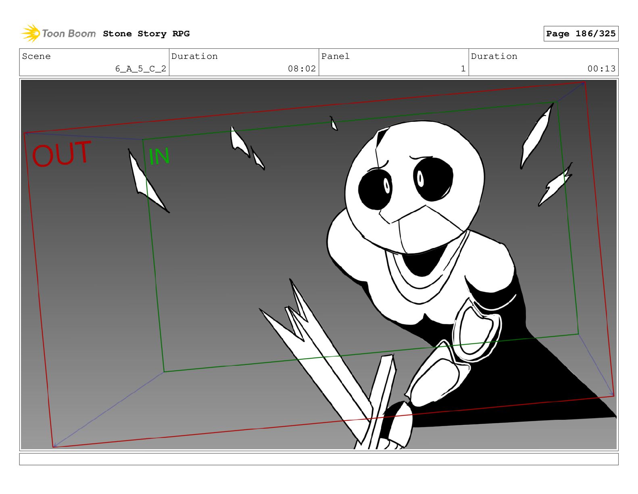
Task: Click the storyboard panel drawing of the skull character
Action: [x=319, y=265]
